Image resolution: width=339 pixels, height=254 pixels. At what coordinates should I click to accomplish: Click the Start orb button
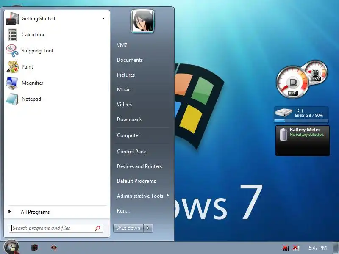tap(11, 247)
